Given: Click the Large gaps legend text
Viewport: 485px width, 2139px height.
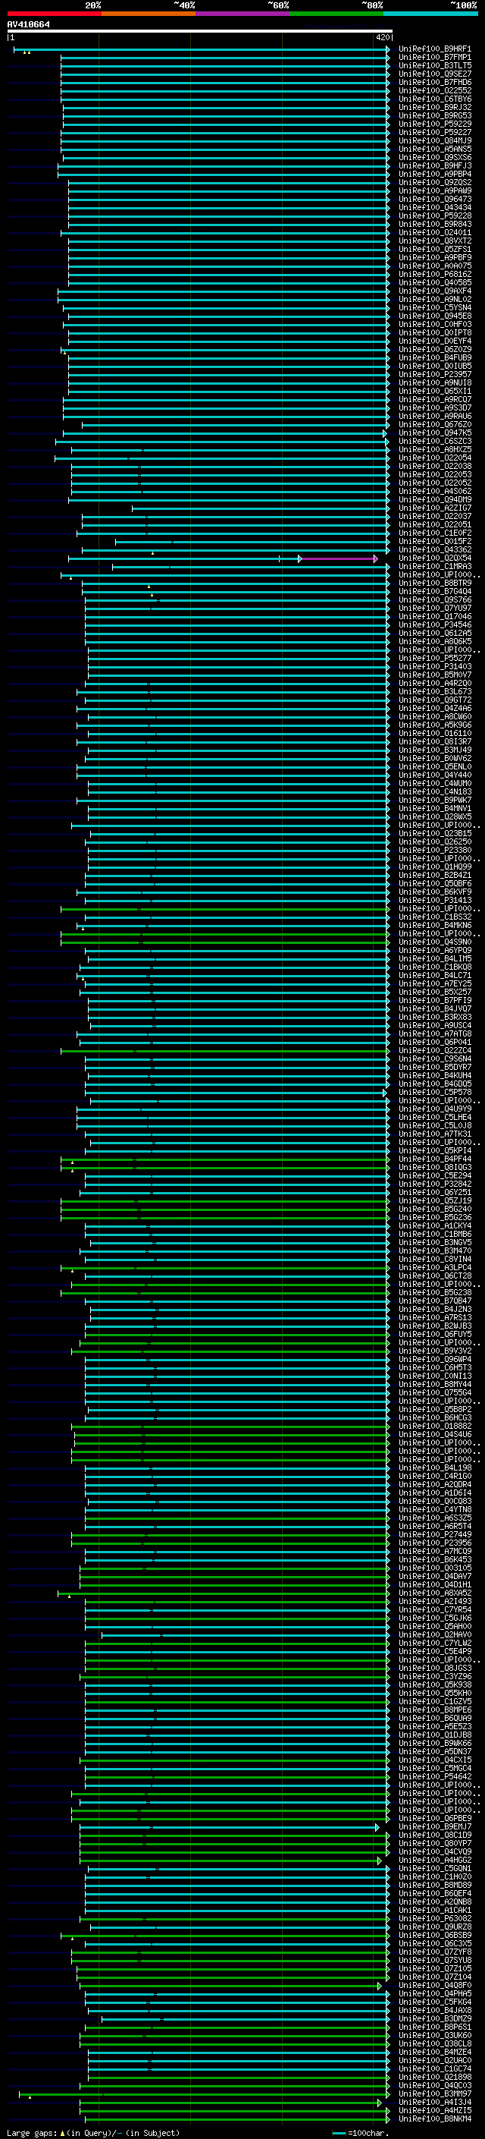Looking at the screenshot, I should [x=92, y=2132].
